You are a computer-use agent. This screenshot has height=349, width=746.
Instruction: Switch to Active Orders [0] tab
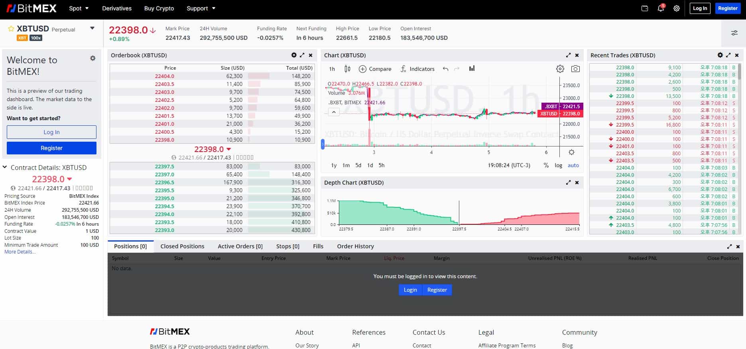[240, 246]
